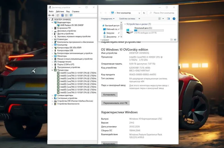Click the Компьютер category icon in tree
Viewport: 224px width, 148px height.
pyautogui.click(x=55, y=45)
